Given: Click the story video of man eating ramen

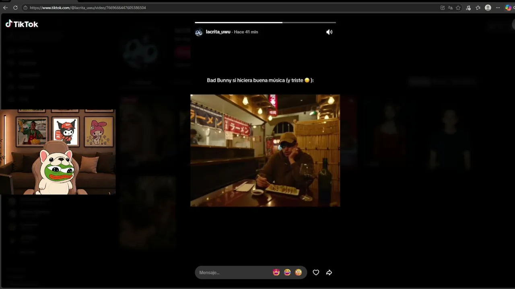Looking at the screenshot, I should [x=265, y=151].
